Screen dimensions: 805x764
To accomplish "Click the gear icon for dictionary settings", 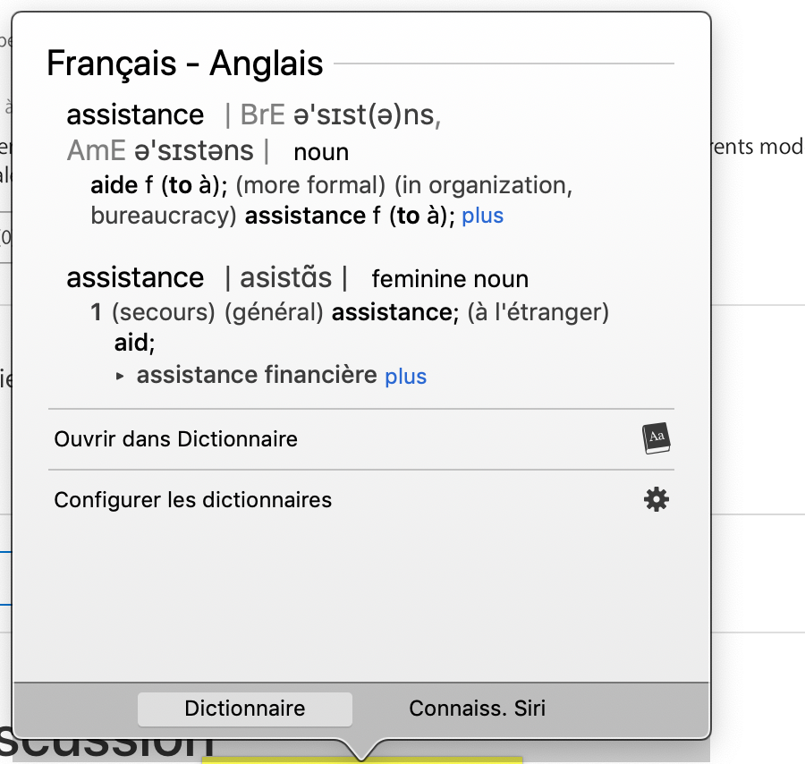I will 657,499.
